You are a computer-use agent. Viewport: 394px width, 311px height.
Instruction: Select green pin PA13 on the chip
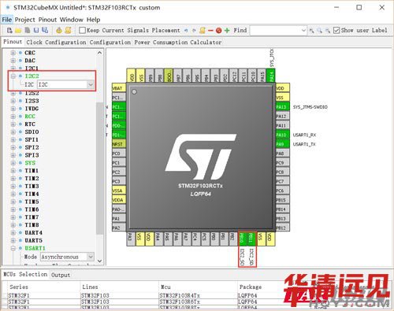pos(282,107)
